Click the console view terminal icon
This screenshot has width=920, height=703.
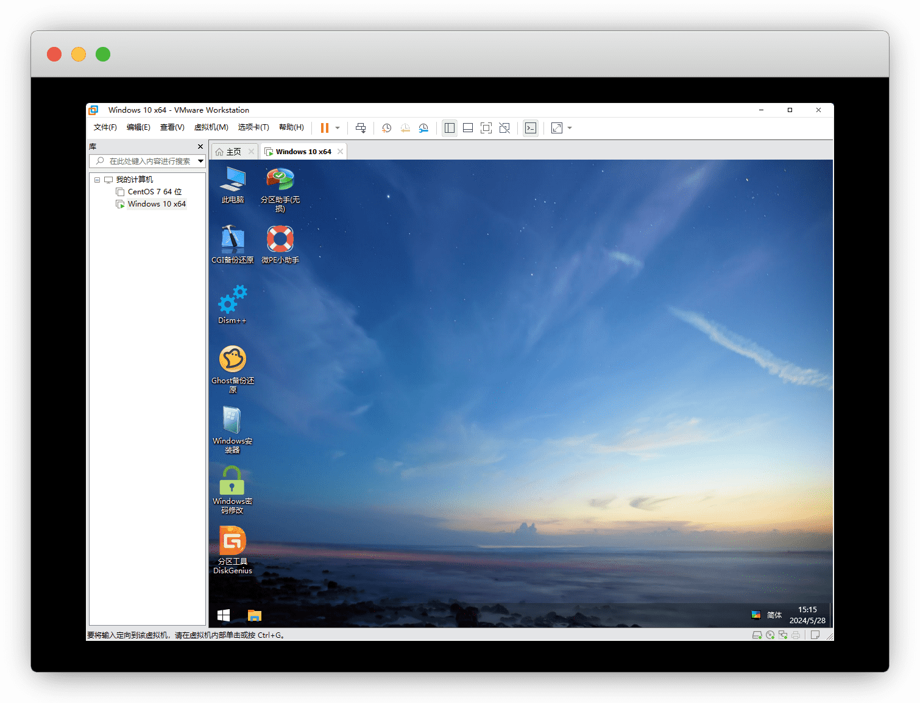coord(531,128)
